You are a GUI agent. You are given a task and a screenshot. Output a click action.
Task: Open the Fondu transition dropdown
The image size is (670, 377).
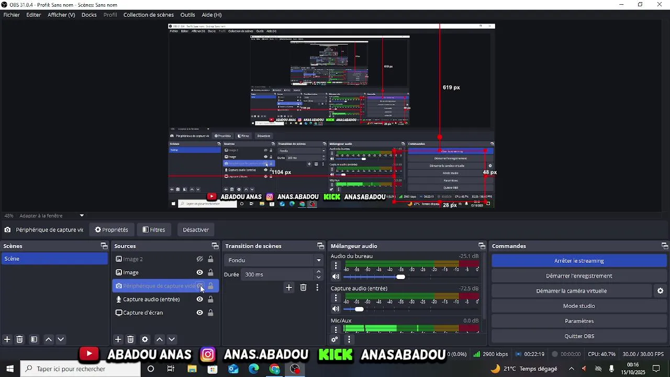pos(274,260)
